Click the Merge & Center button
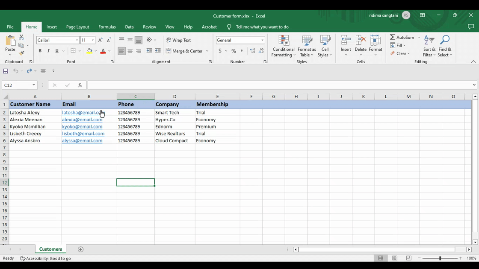479x269 pixels. [x=184, y=51]
